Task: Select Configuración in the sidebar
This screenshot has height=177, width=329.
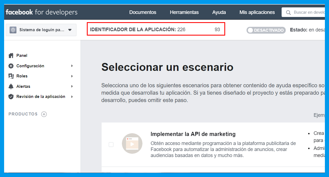Action: click(x=30, y=66)
